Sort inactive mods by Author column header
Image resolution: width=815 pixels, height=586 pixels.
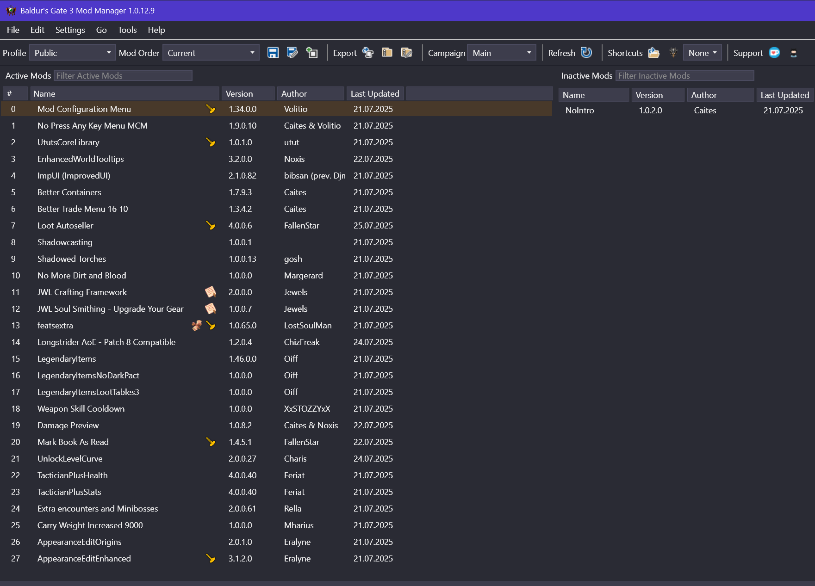click(x=721, y=95)
